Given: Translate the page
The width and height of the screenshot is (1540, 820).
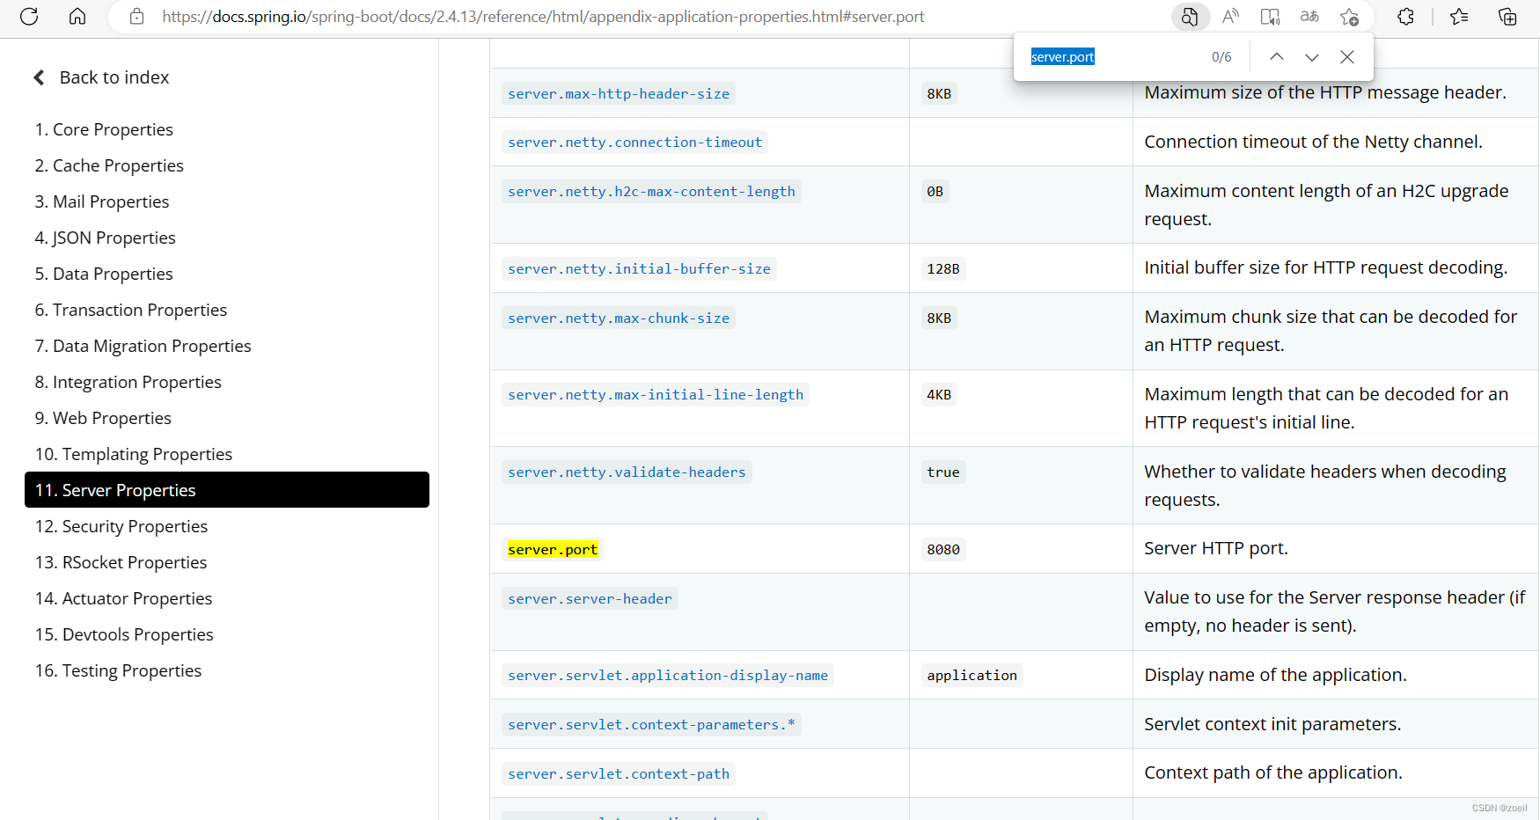Looking at the screenshot, I should tap(1309, 16).
